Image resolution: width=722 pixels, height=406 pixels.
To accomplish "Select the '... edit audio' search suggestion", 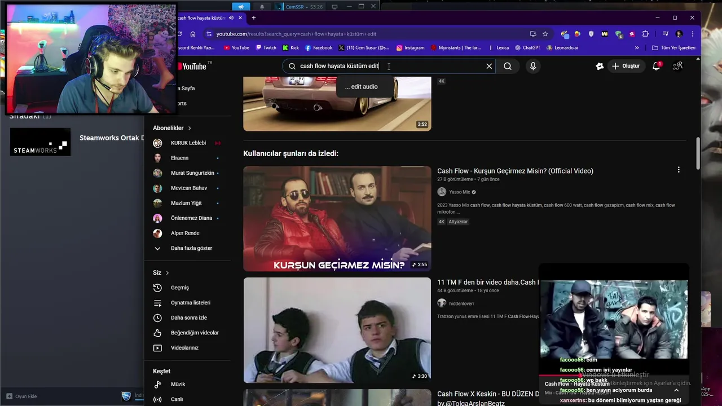I will point(362,87).
